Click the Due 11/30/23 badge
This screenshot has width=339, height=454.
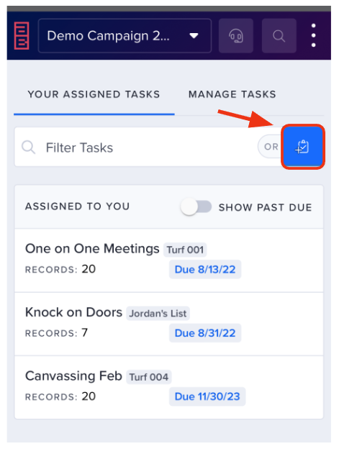[x=207, y=396]
